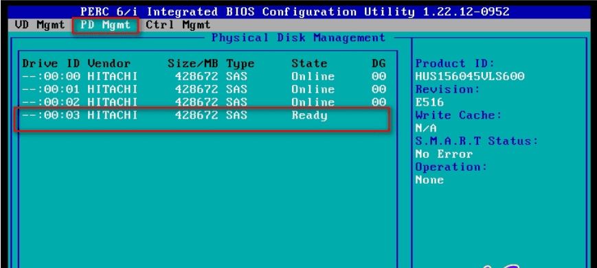Click the Size/MB column header

[x=193, y=63]
